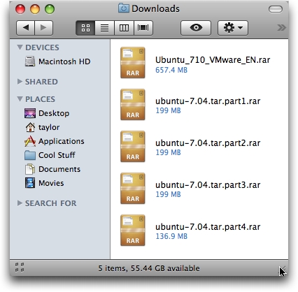Switch to Cover Flow view
The height and width of the screenshot is (292, 298).
(143, 28)
